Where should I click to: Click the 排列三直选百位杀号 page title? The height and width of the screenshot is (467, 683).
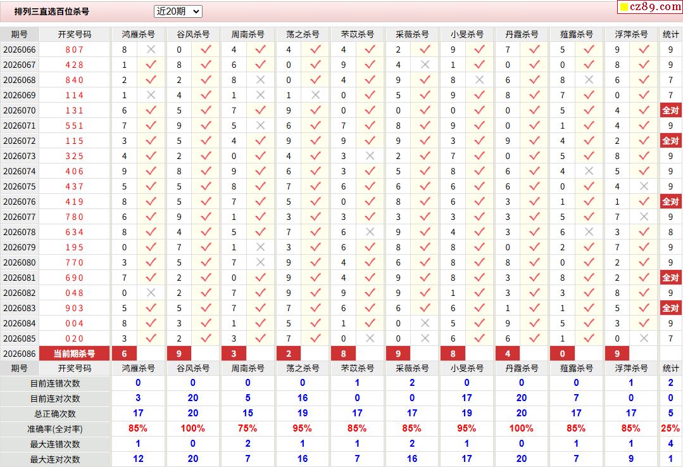click(52, 12)
